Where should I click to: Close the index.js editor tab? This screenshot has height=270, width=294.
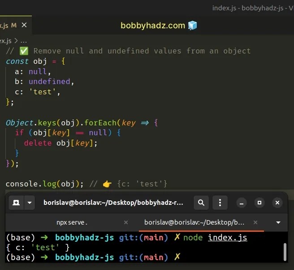[24, 25]
